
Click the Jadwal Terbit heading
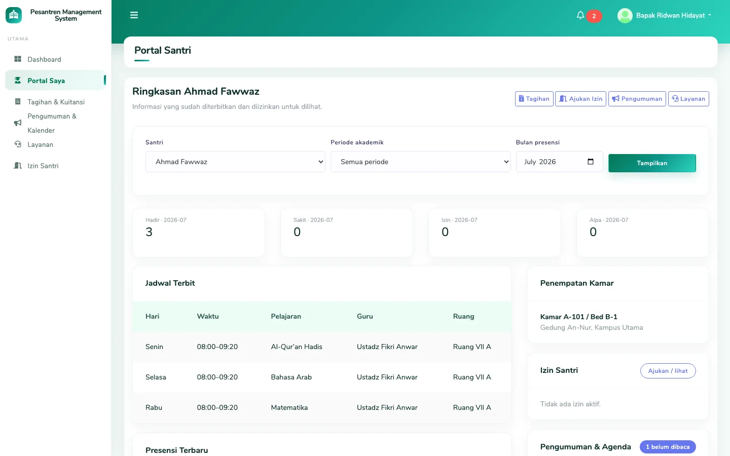170,283
